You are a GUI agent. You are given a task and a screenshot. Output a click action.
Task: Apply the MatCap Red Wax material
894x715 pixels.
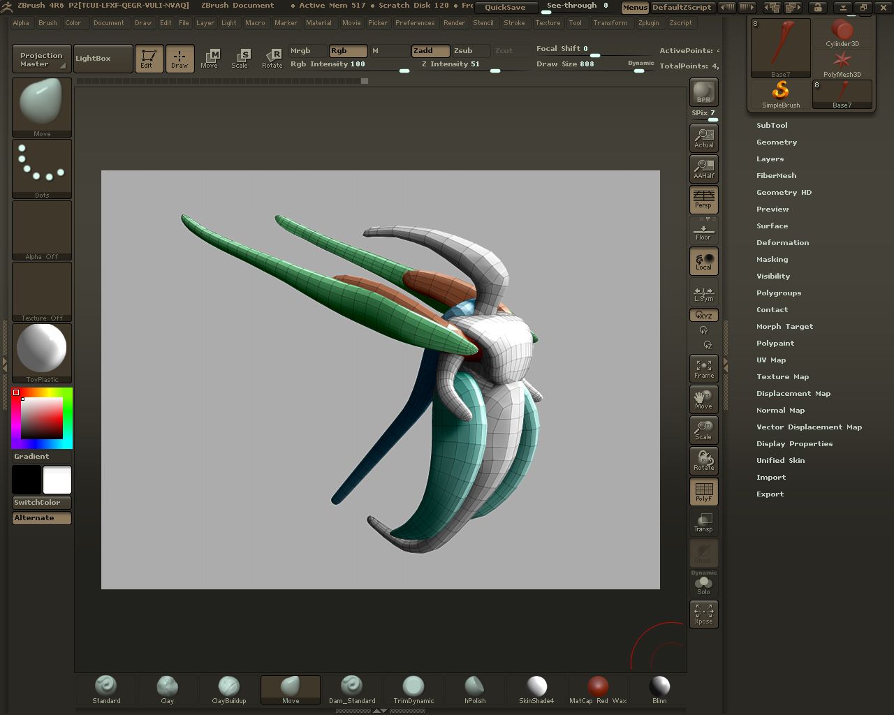pos(598,690)
